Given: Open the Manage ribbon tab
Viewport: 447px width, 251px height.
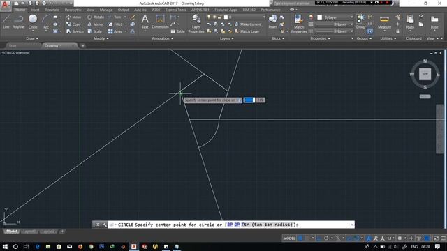Looking at the screenshot, I should [x=106, y=10].
